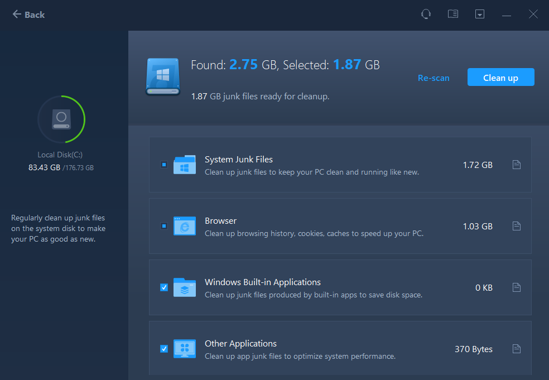Click the Windows drive icon in header
This screenshot has height=380, width=549.
162,76
